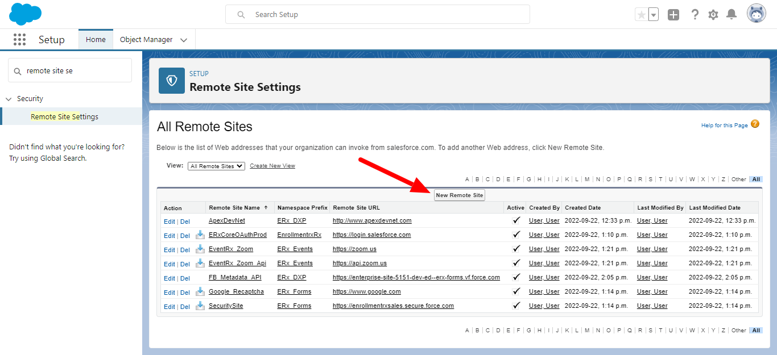The width and height of the screenshot is (777, 355).
Task: Open the Global Actions plus icon
Action: pyautogui.click(x=673, y=15)
